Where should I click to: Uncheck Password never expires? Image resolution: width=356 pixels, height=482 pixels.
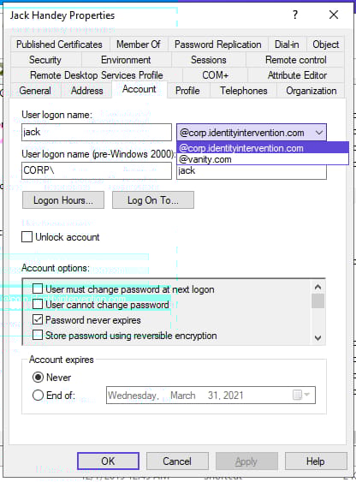coord(38,319)
